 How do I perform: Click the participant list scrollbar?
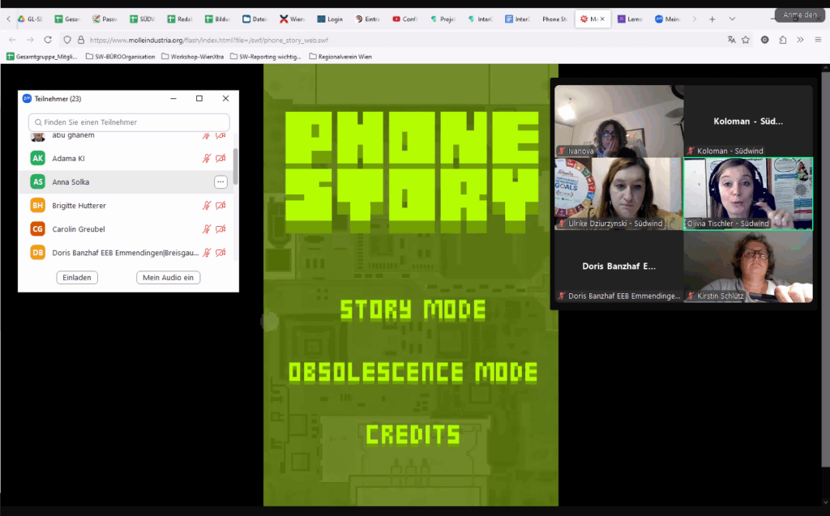click(235, 166)
